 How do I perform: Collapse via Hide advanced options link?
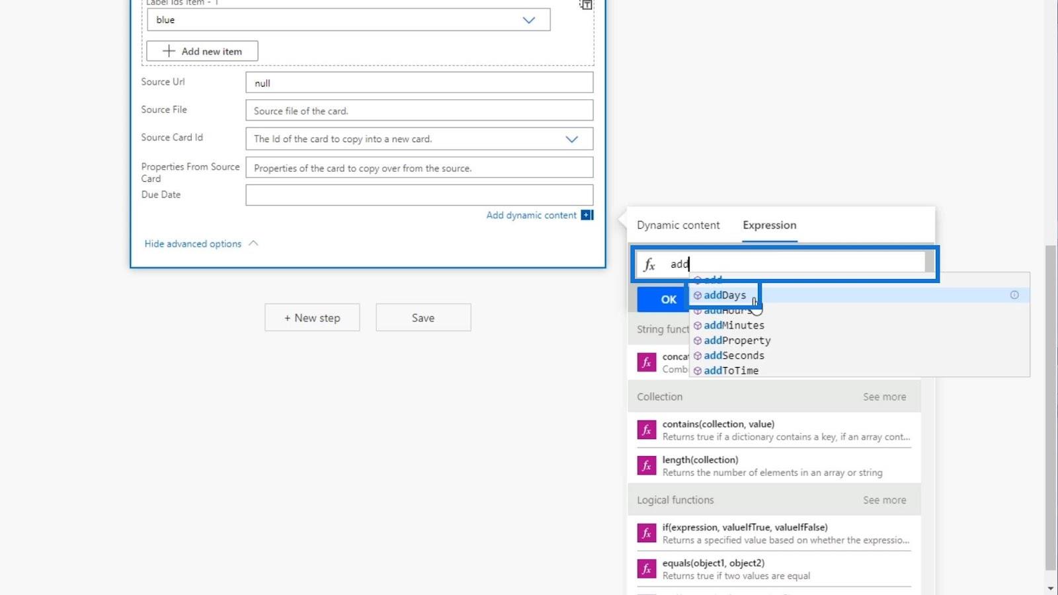pos(193,244)
